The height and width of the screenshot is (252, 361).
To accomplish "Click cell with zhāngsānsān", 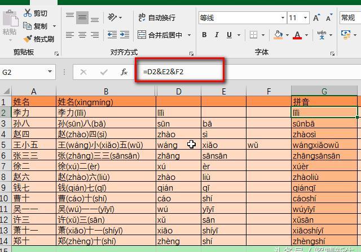I will (x=324, y=156).
